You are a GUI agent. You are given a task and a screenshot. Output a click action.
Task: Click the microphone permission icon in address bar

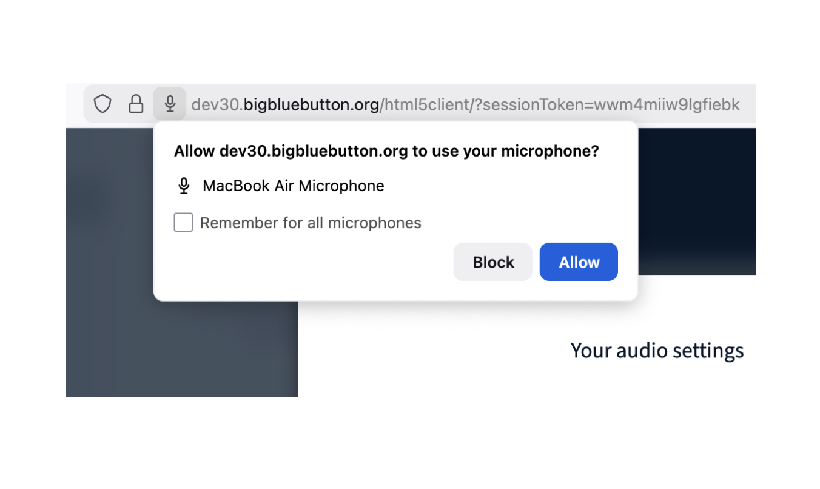[169, 103]
